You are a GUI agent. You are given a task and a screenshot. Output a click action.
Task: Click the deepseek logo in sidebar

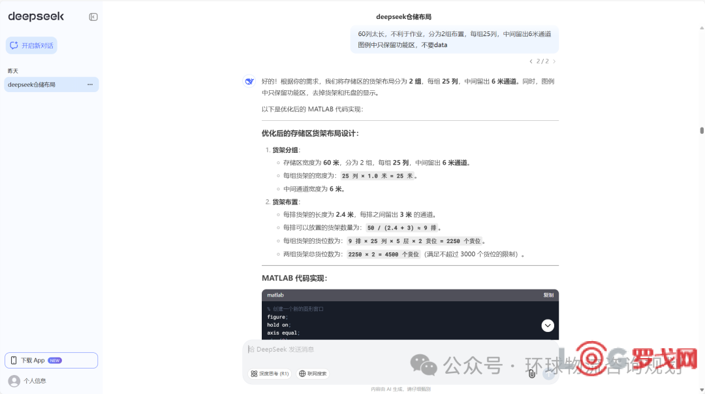30,17
